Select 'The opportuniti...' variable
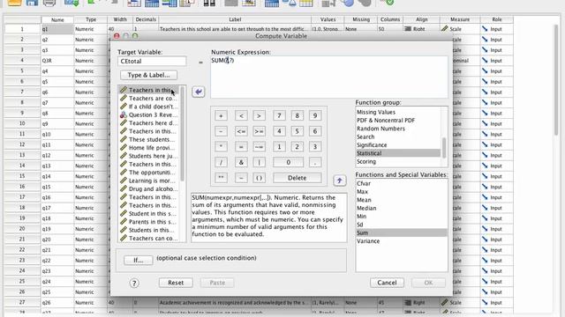 point(149,173)
